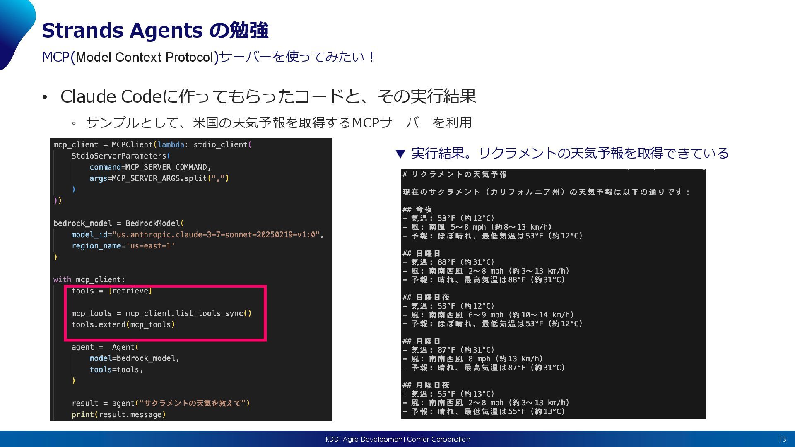Click the 'bedrock_model = BedrockModel(' line
795x447 pixels.
coord(119,223)
